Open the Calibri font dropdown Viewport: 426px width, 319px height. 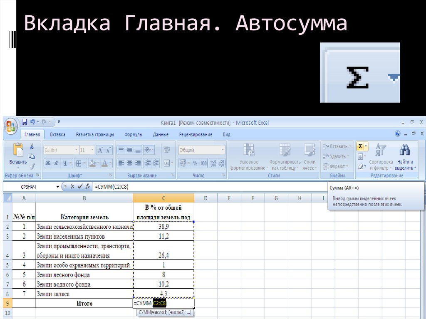76,149
